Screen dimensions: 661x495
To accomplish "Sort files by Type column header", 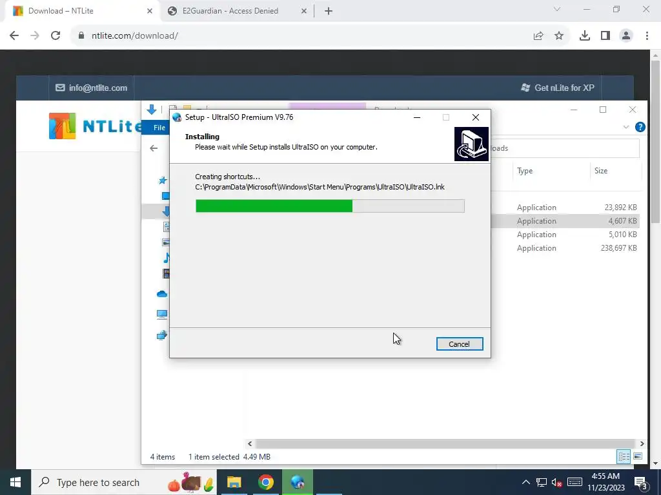I will [x=551, y=170].
